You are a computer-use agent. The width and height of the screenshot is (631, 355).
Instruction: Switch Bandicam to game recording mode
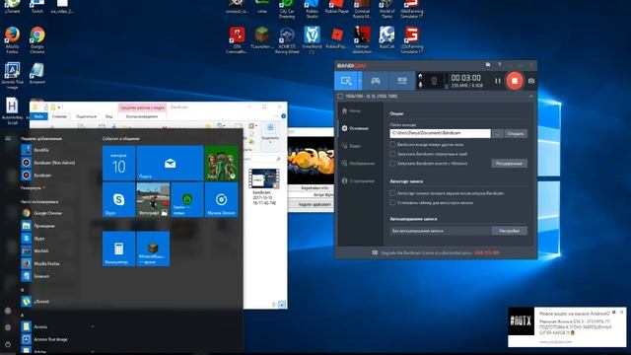(x=376, y=81)
